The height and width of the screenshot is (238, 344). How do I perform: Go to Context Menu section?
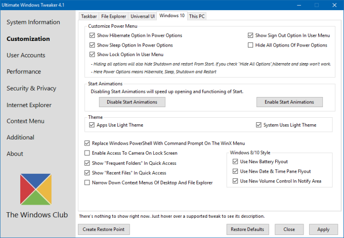coord(25,121)
